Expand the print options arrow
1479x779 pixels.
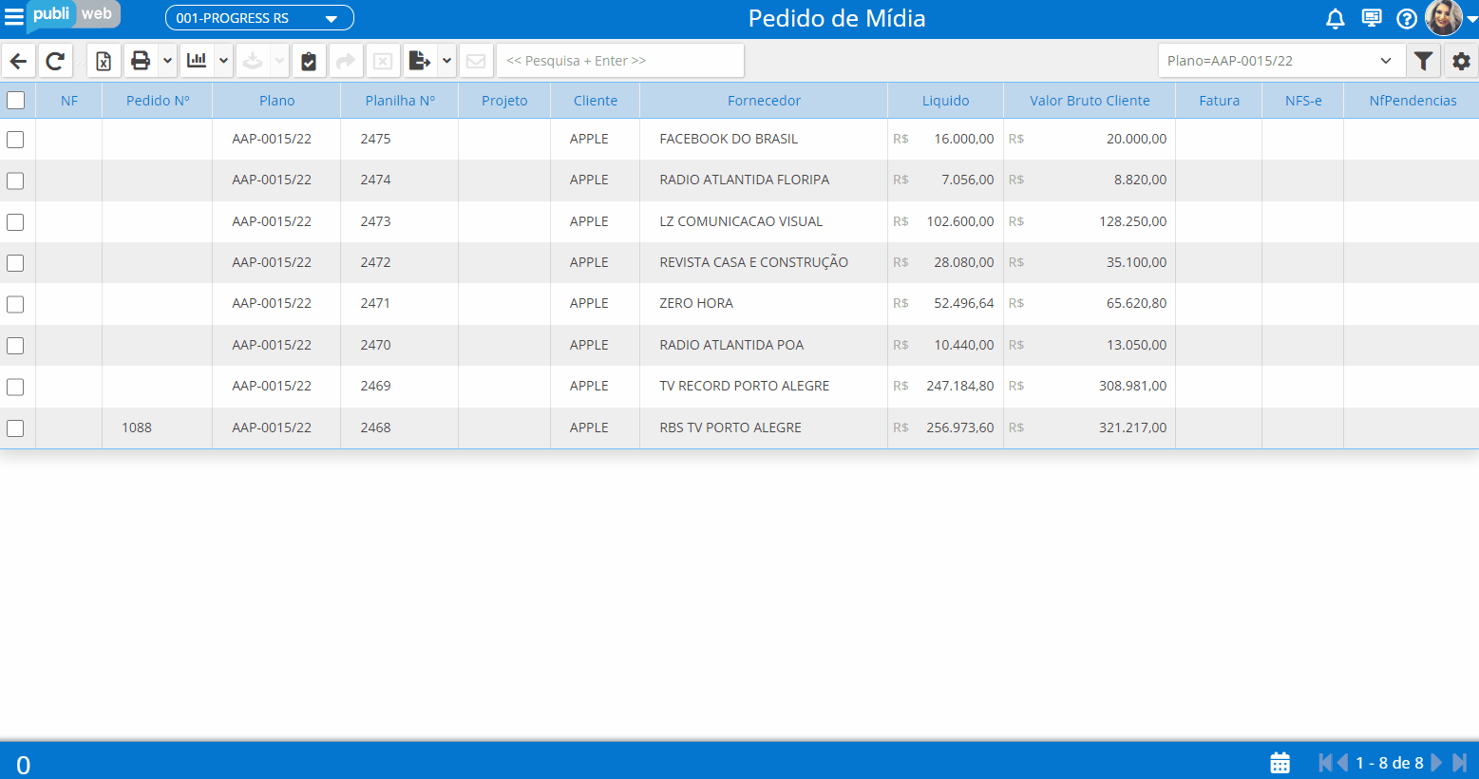(167, 61)
